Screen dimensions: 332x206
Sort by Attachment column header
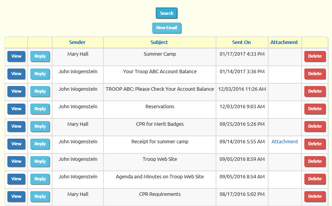[x=284, y=42]
